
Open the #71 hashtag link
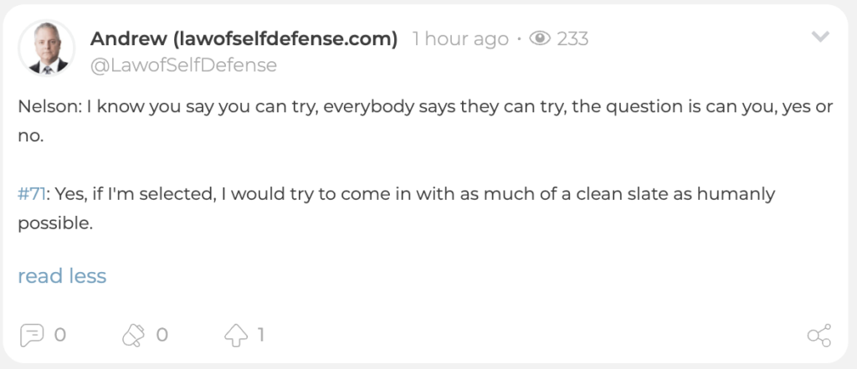tap(31, 194)
